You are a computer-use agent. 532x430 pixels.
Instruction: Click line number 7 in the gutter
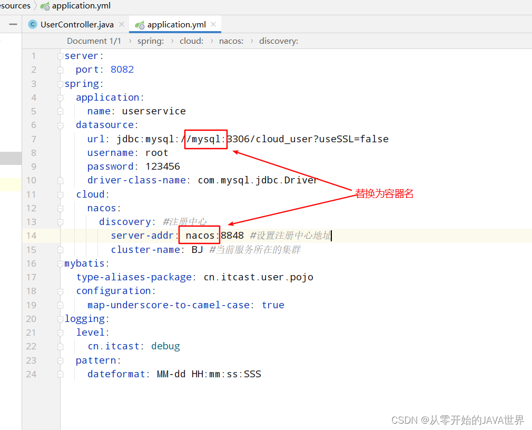[34, 139]
